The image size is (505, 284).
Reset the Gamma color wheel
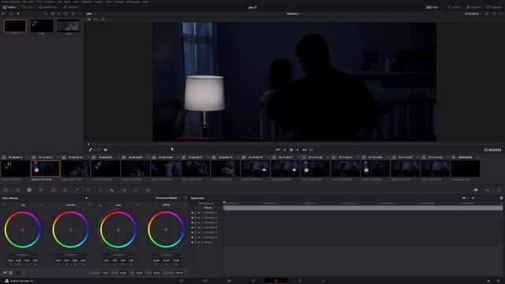(x=90, y=205)
